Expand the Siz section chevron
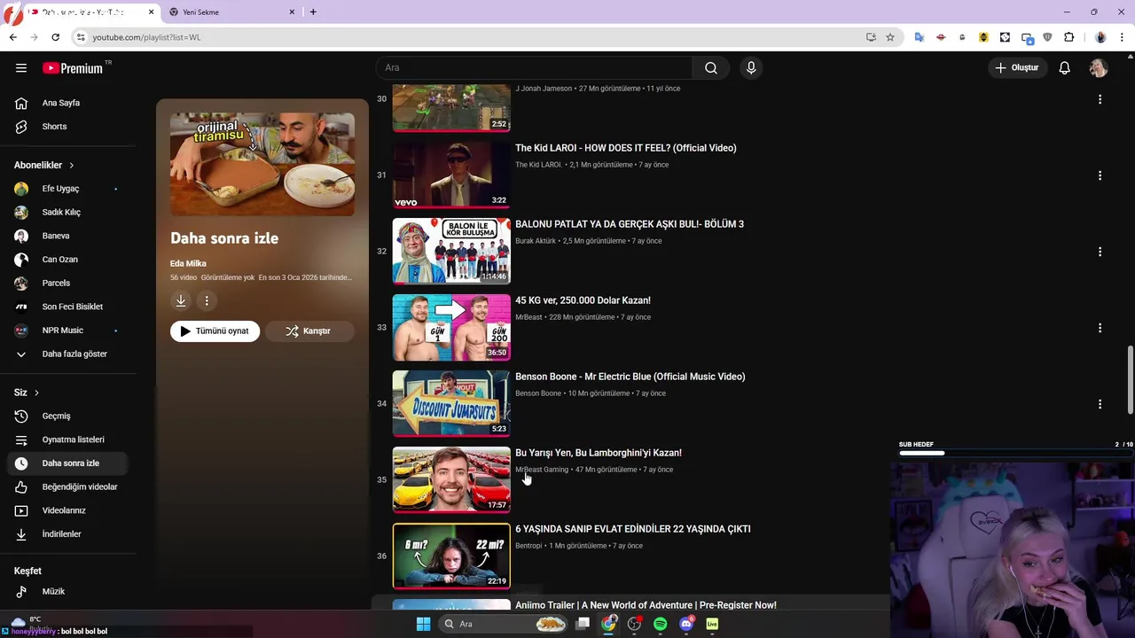The height and width of the screenshot is (638, 1135). point(36,393)
